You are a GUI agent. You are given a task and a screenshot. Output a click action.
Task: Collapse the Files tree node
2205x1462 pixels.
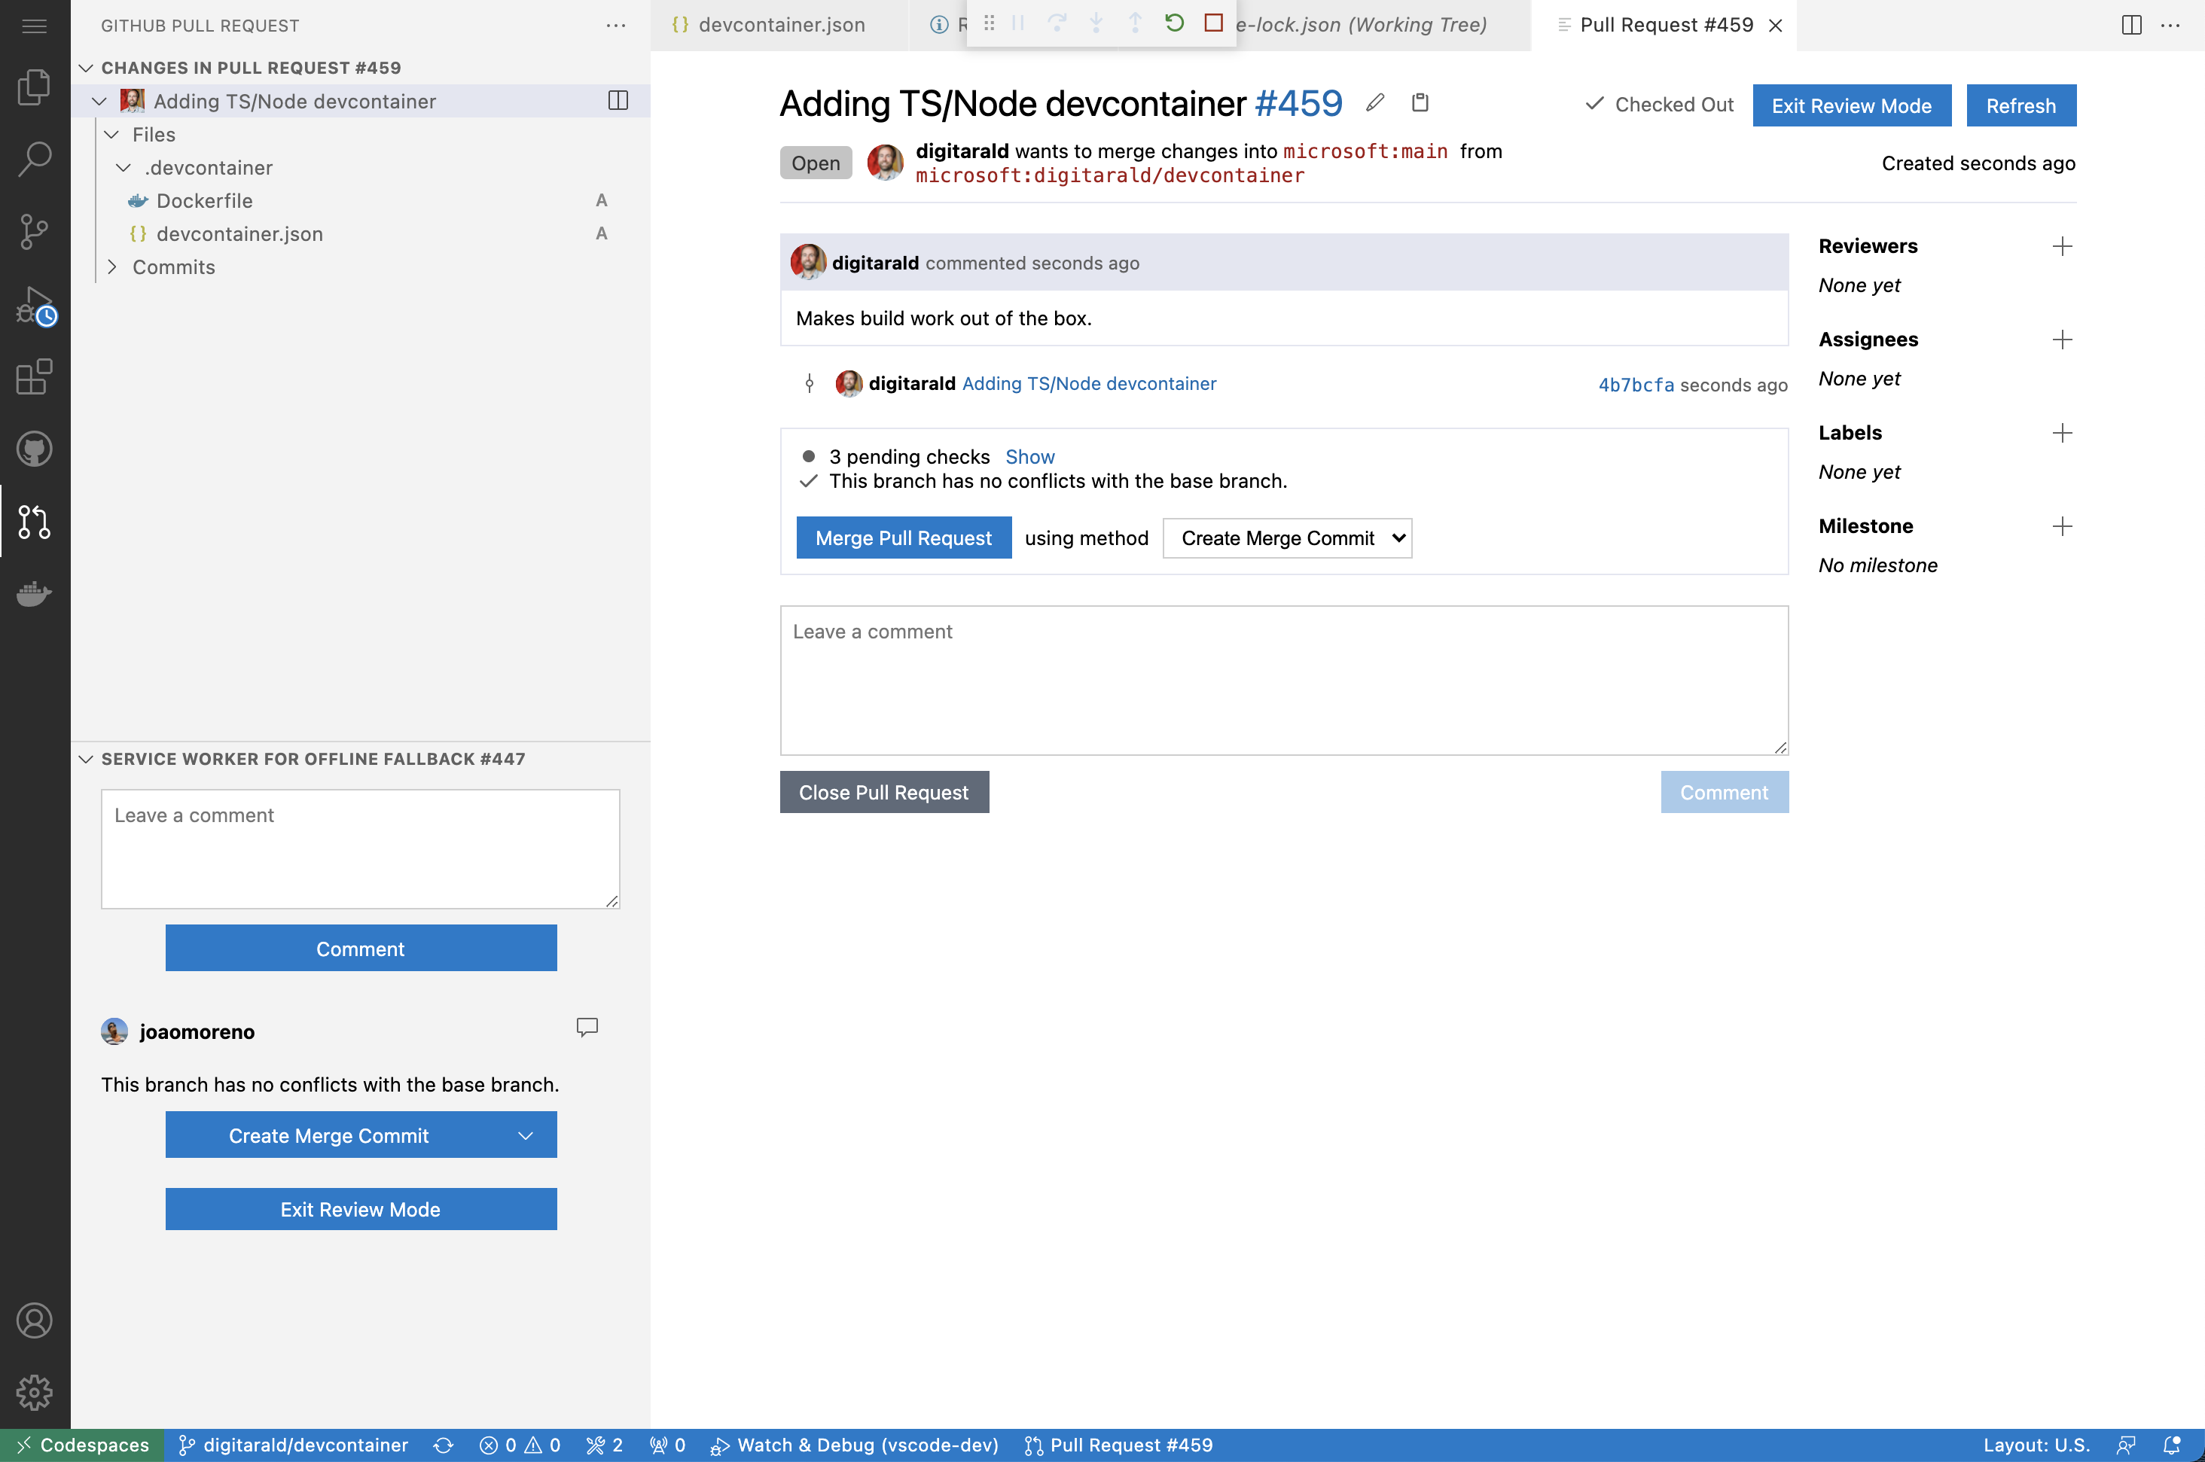click(112, 136)
